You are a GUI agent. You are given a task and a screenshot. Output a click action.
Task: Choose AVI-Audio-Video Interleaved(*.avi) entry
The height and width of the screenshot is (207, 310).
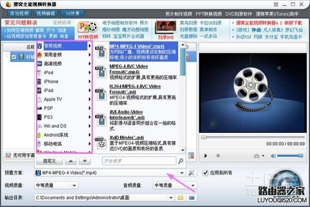tap(136, 120)
